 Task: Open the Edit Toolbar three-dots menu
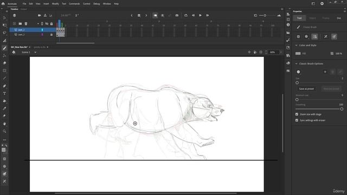click(x=4, y=140)
